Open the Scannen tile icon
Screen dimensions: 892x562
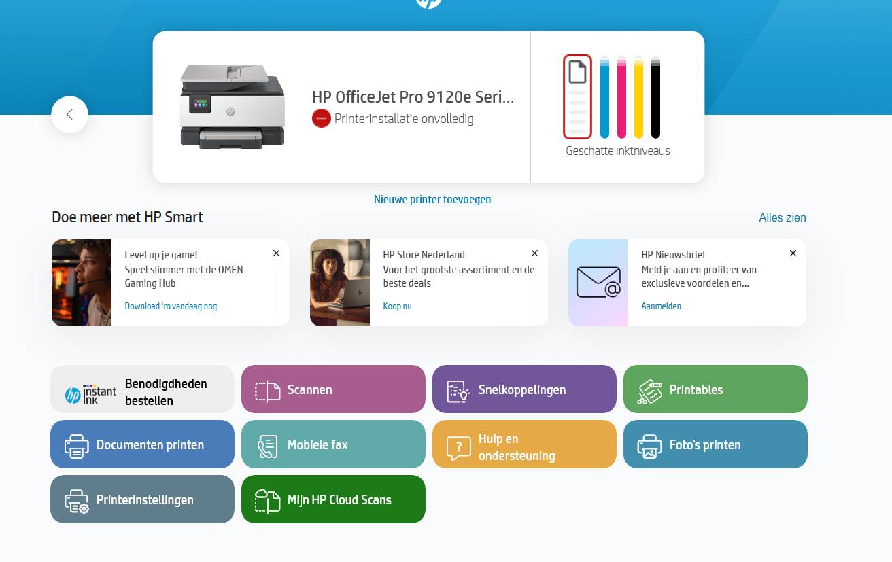pos(268,391)
